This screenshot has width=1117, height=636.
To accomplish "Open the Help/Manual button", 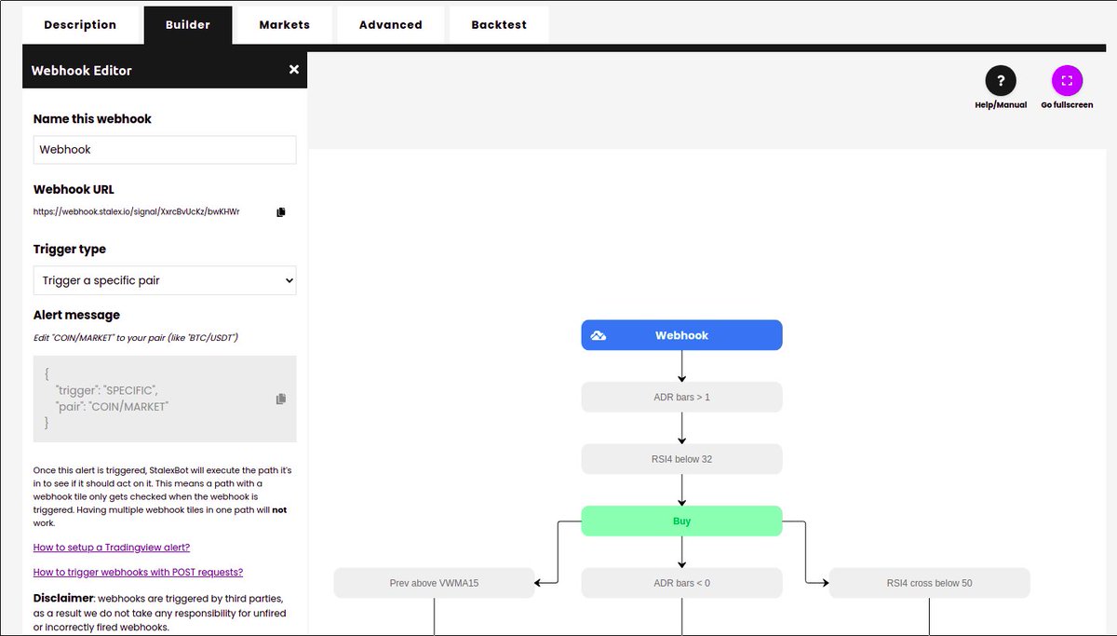I will tap(1001, 80).
